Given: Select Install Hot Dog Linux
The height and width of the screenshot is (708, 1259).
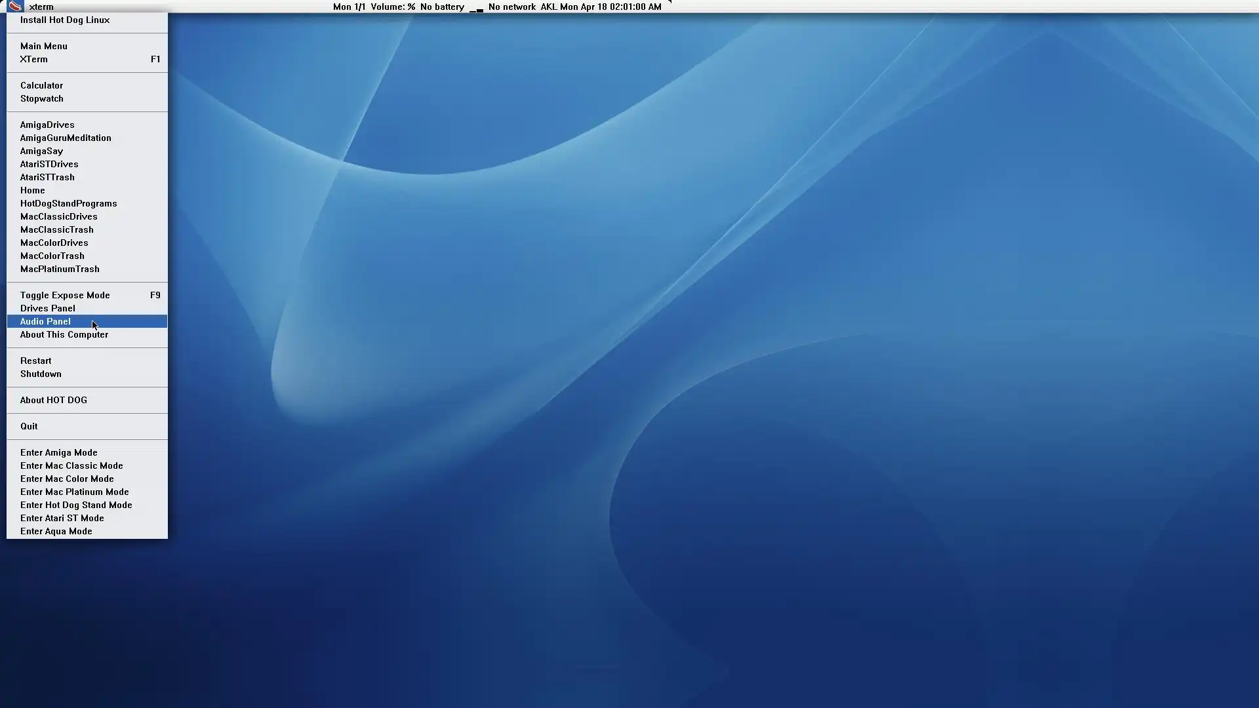Looking at the screenshot, I should [x=65, y=20].
